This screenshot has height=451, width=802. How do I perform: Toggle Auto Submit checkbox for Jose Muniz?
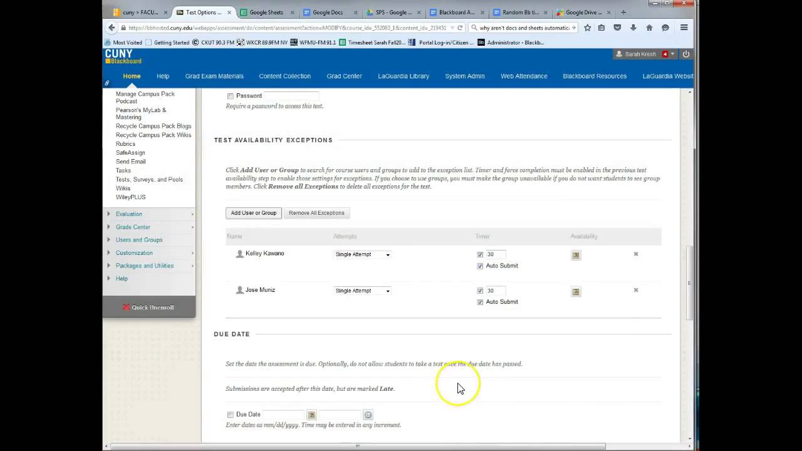pyautogui.click(x=480, y=302)
